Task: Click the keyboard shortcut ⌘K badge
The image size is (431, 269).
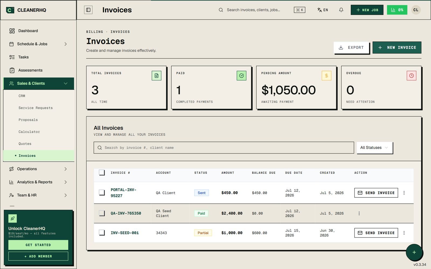Action: (x=300, y=10)
